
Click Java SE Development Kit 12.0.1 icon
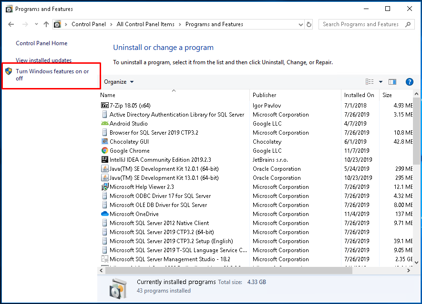(x=105, y=168)
